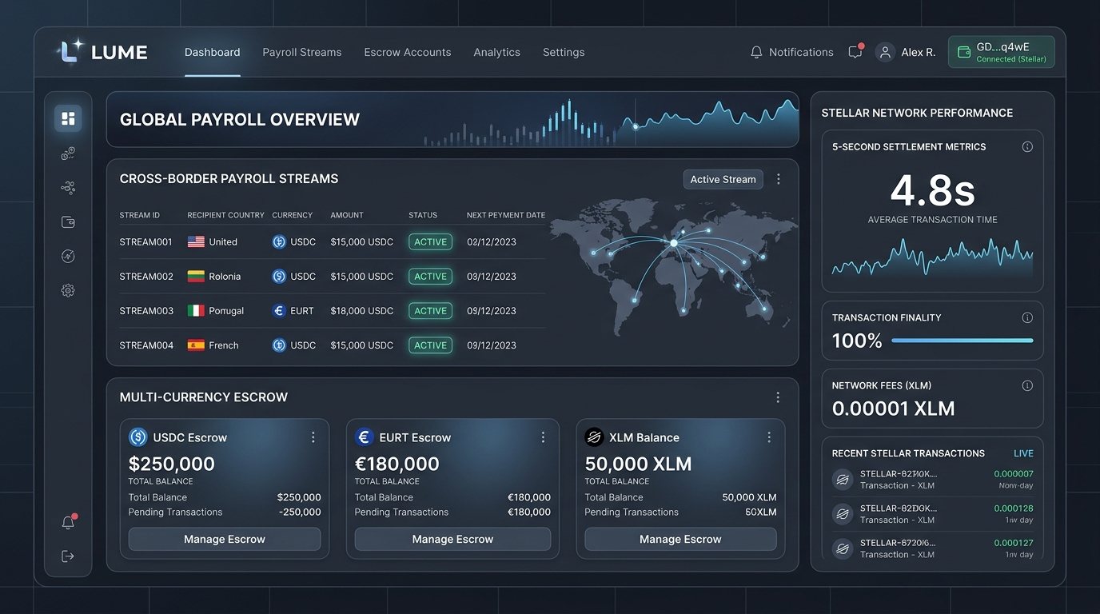Click the Transaction Finality info icon
The width and height of the screenshot is (1100, 614).
[1027, 317]
